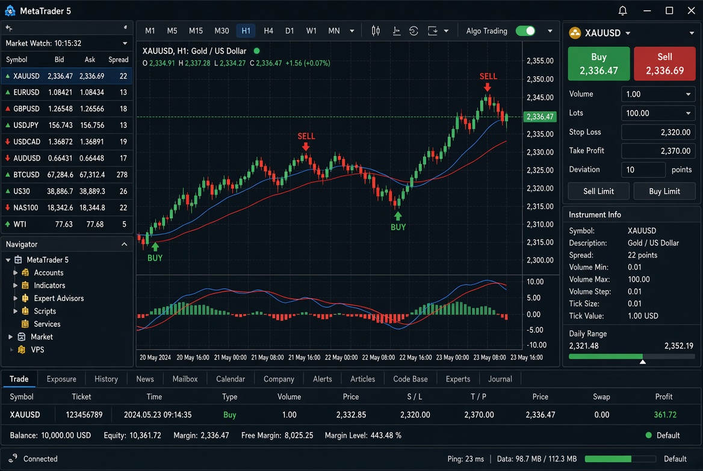The image size is (703, 471).
Task: Click the chart shift icon in toolbar
Action: click(432, 31)
